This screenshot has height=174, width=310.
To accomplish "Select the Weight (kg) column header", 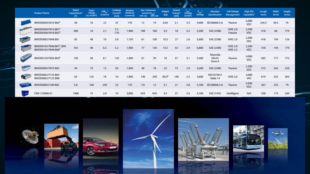I will pyautogui.click(x=165, y=13).
